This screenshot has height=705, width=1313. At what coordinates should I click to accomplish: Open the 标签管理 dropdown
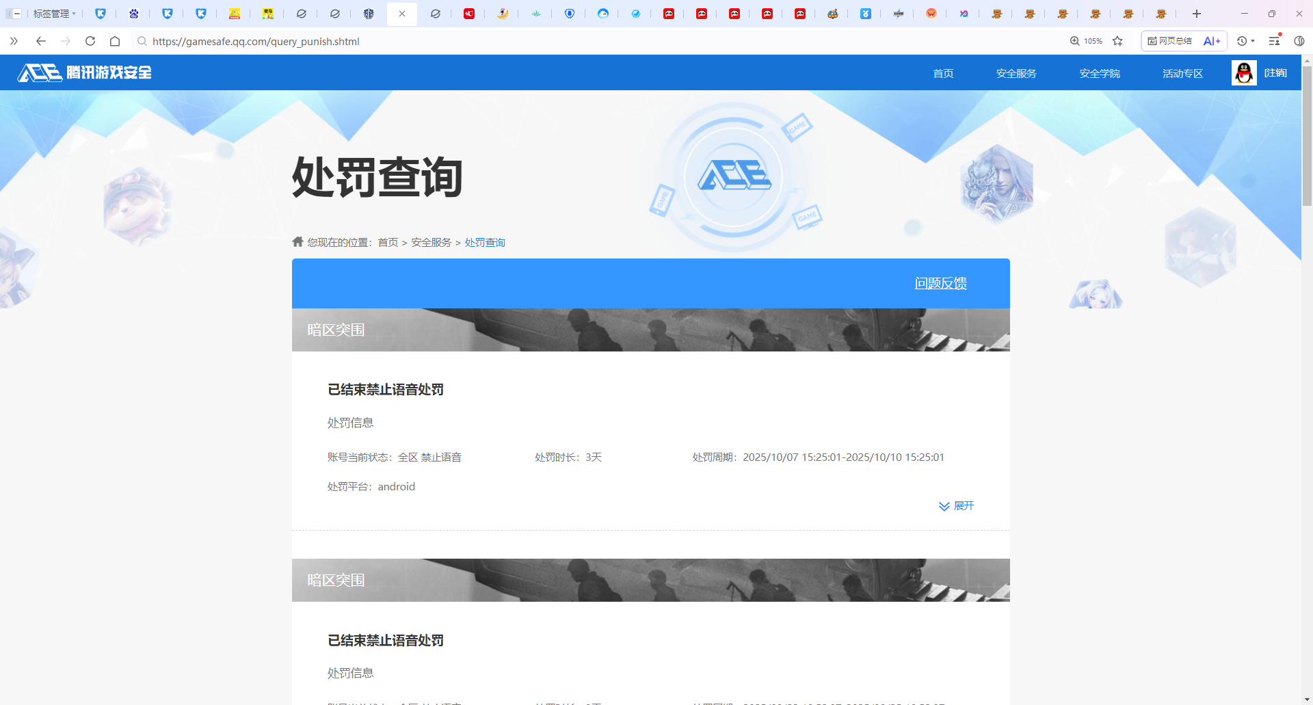[55, 14]
